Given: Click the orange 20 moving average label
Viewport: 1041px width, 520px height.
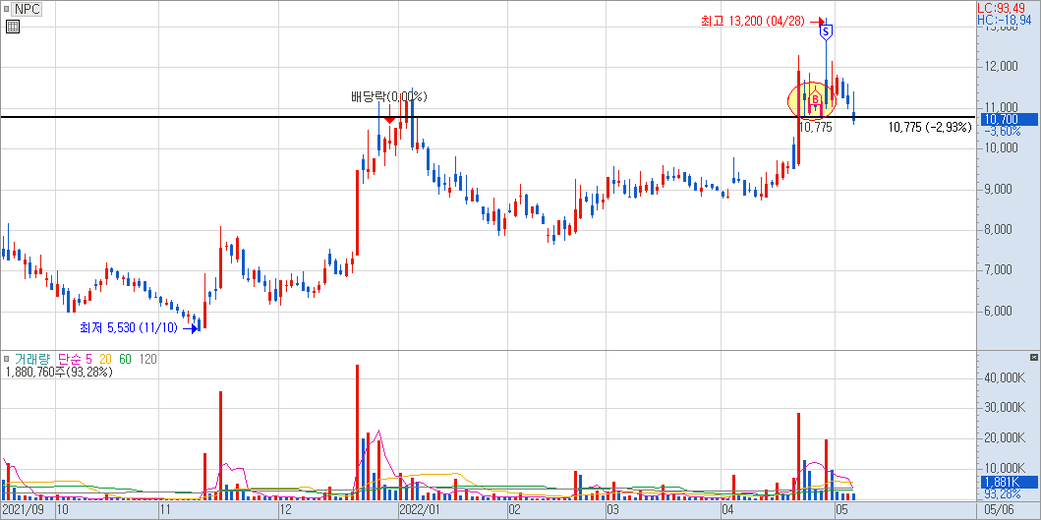Looking at the screenshot, I should click(x=105, y=360).
